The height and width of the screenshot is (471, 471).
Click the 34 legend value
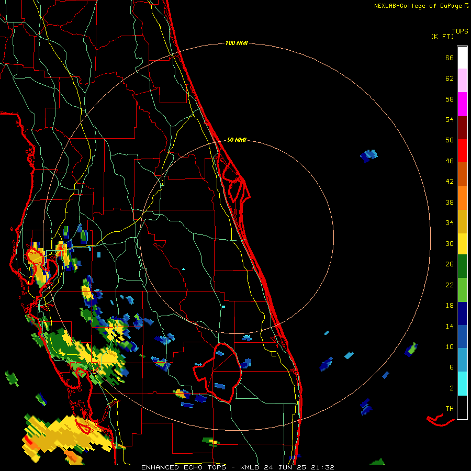click(450, 223)
